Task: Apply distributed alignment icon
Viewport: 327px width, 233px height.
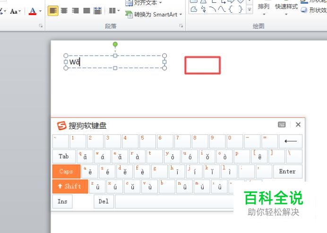Action: (x=98, y=10)
